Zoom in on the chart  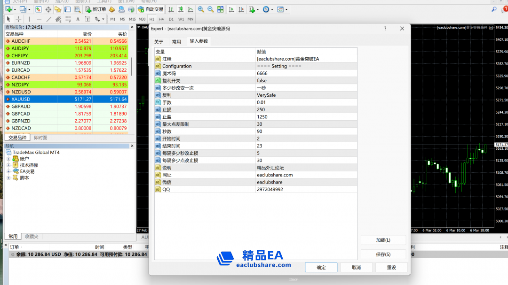(201, 9)
